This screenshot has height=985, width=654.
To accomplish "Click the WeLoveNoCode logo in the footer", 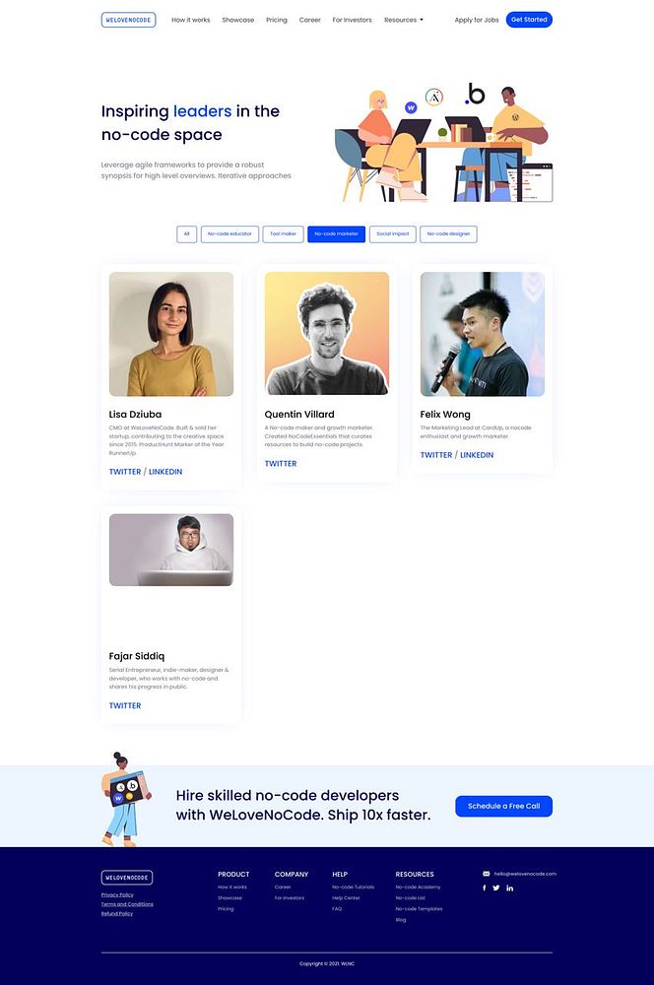I will click(x=127, y=877).
